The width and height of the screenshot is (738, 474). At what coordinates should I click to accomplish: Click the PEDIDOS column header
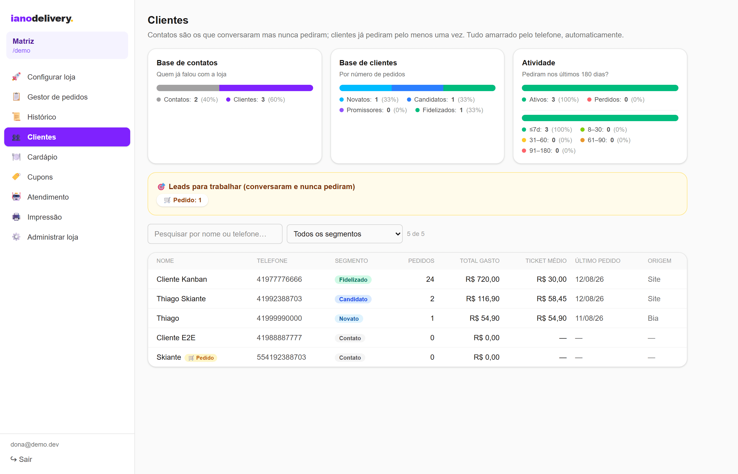click(x=421, y=261)
